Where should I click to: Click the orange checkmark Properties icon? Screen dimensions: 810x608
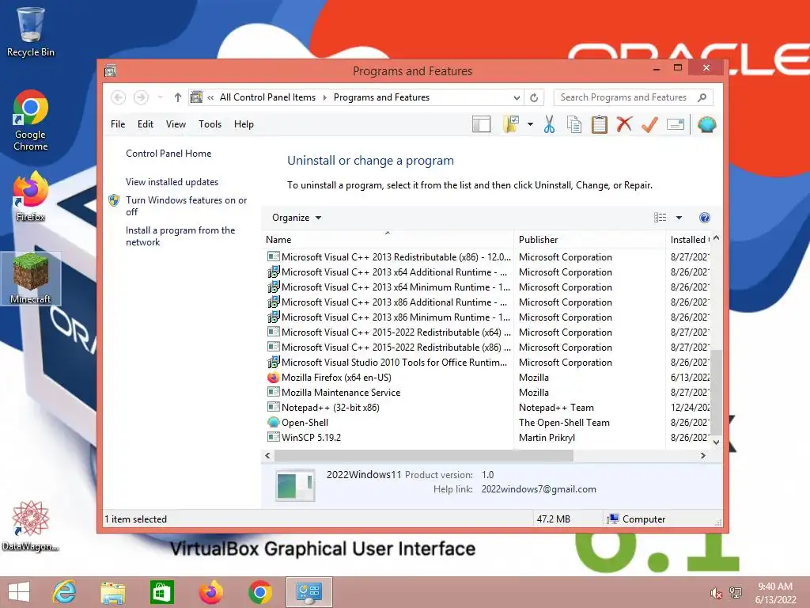(649, 124)
